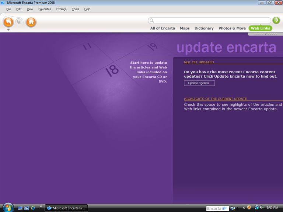
Task: Open the Explore menu
Action: pos(61,9)
